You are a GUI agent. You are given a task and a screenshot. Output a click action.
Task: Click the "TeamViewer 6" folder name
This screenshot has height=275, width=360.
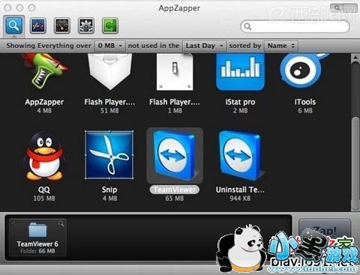coord(37,244)
